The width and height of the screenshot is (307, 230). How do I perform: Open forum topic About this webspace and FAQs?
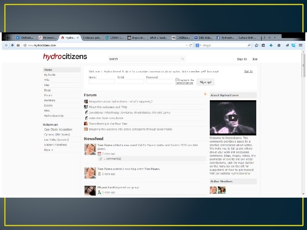coord(108,107)
